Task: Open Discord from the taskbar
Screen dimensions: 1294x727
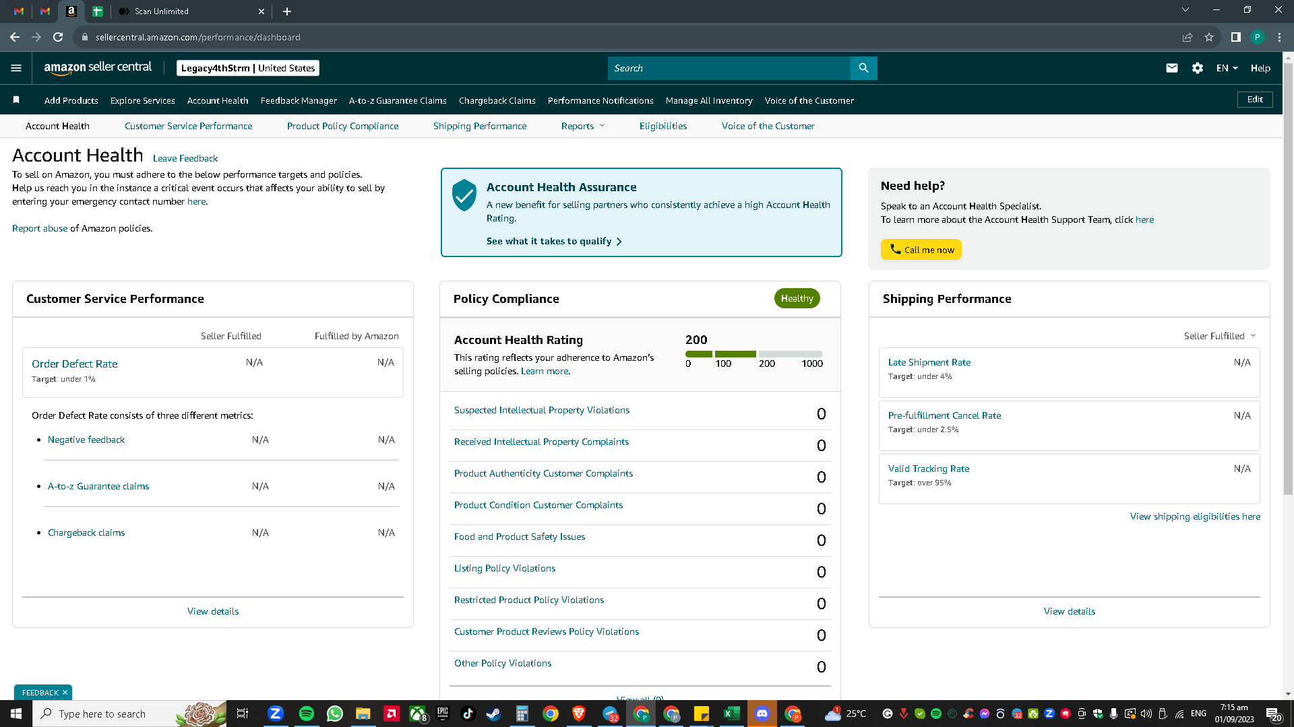Action: tap(762, 714)
